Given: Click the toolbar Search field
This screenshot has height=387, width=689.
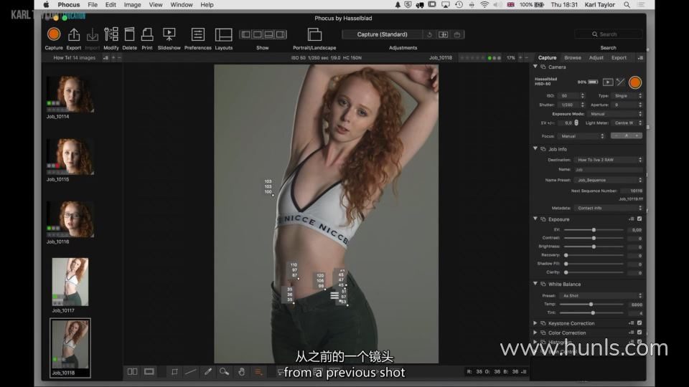Looking at the screenshot, I should [x=608, y=34].
